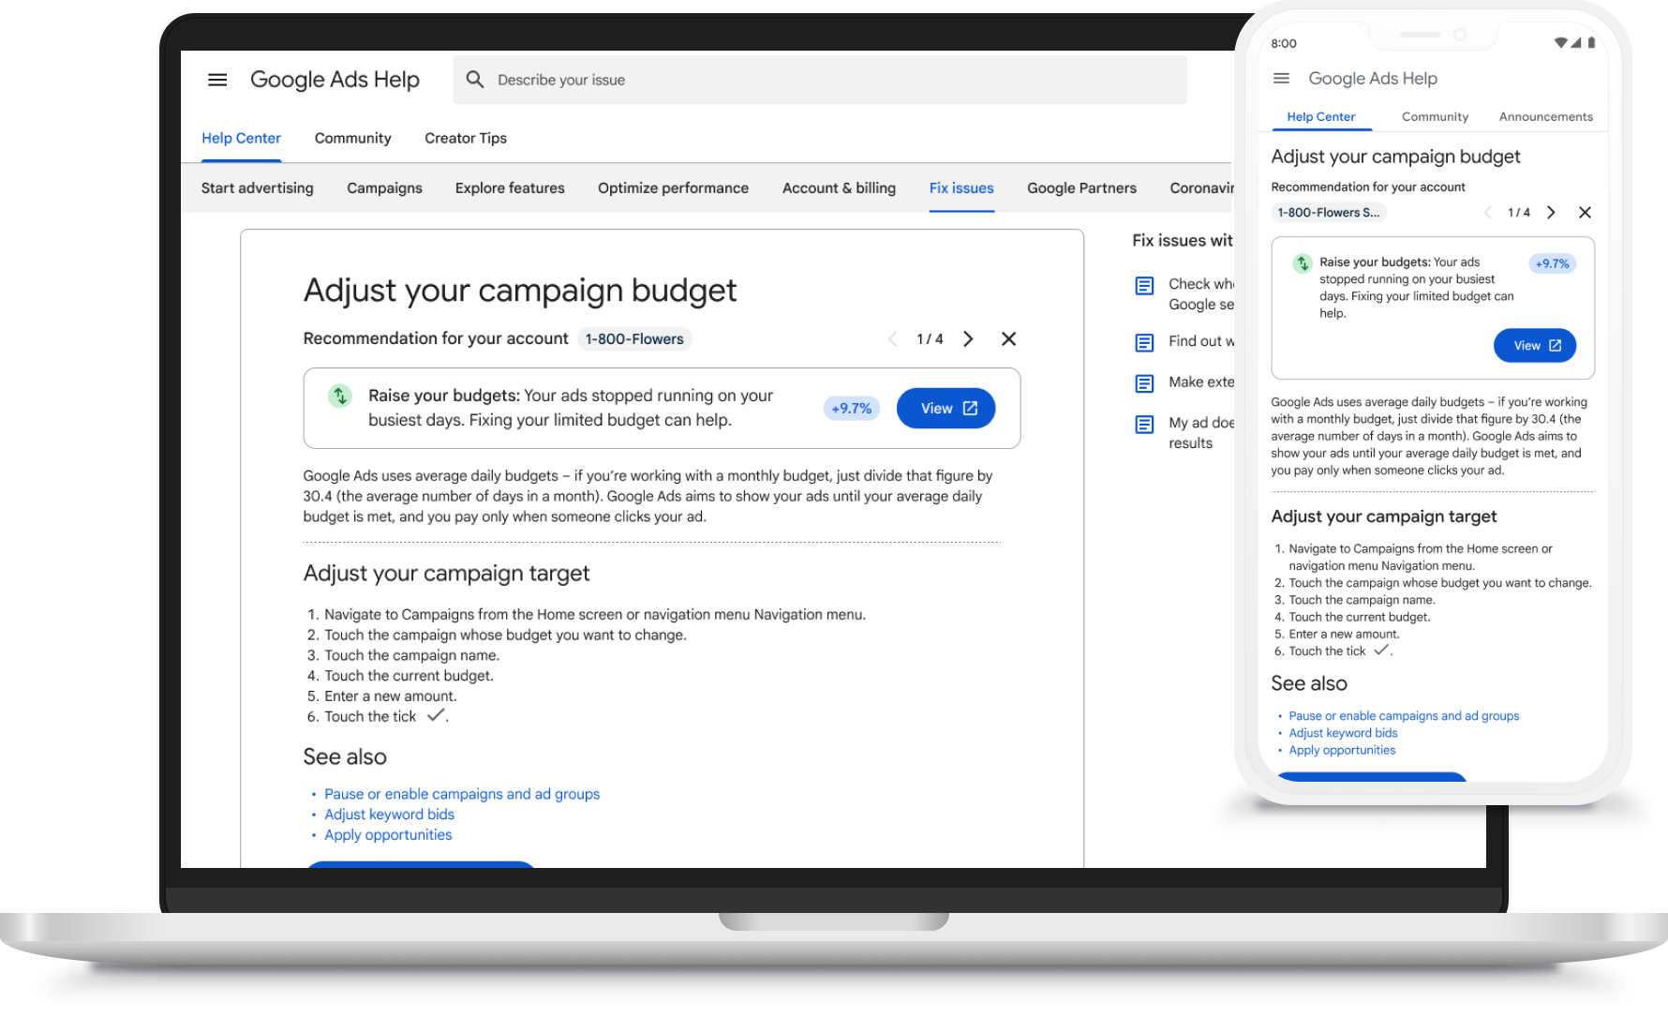This screenshot has width=1668, height=1017.
Task: Click the article icon beside "My ad doe... results"
Action: [1144, 425]
